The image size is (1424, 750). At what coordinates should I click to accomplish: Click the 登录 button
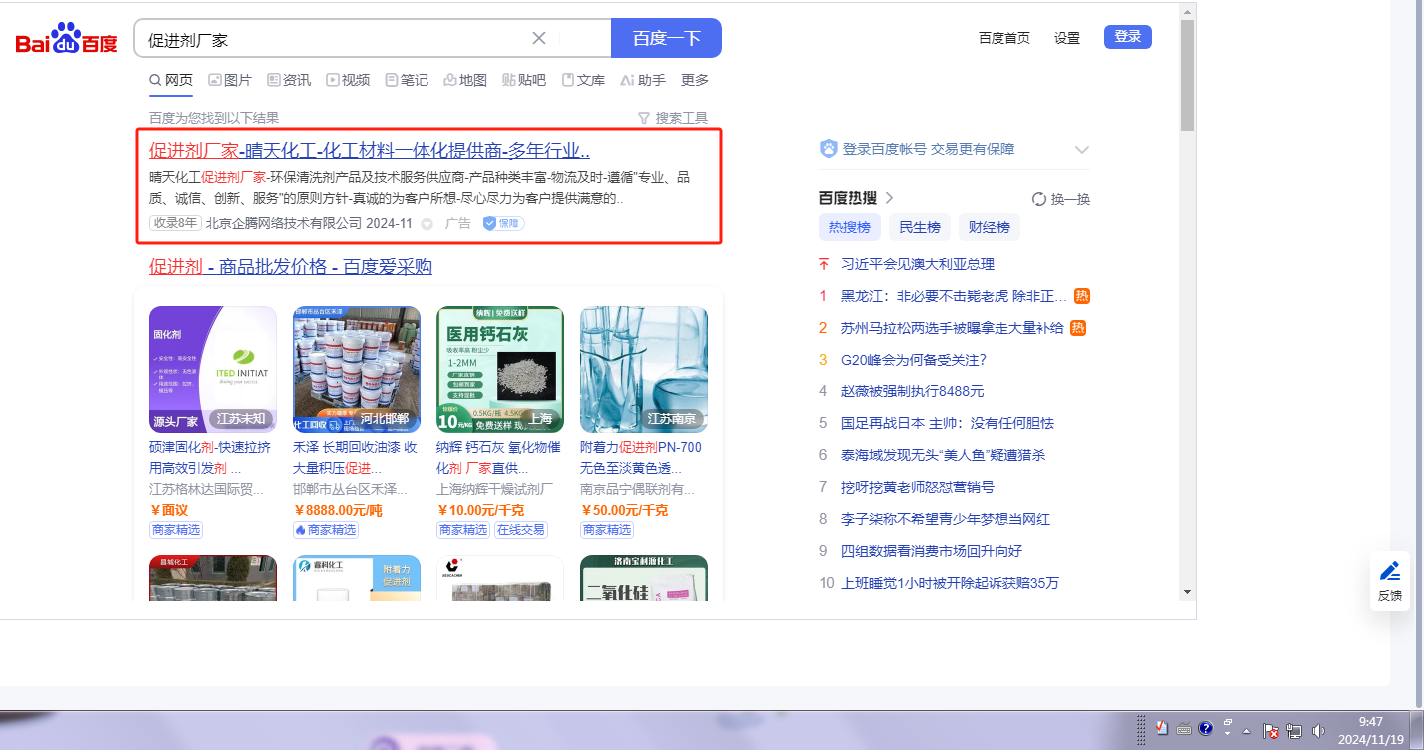click(1128, 37)
